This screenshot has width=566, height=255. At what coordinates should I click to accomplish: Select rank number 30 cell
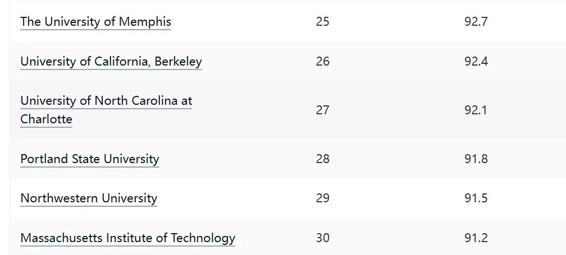(x=323, y=238)
